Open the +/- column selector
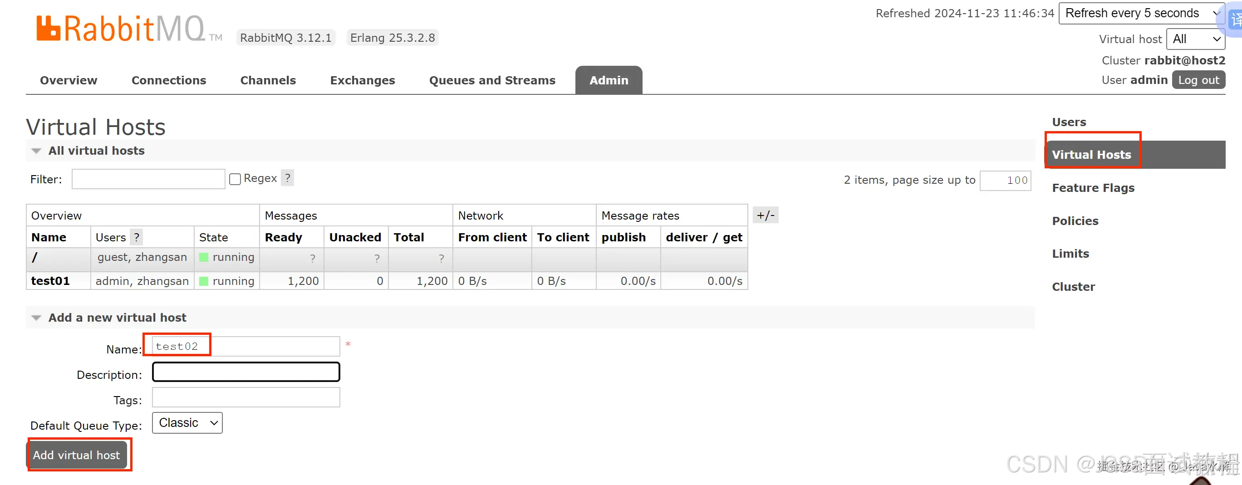Image resolution: width=1242 pixels, height=485 pixels. (x=765, y=215)
